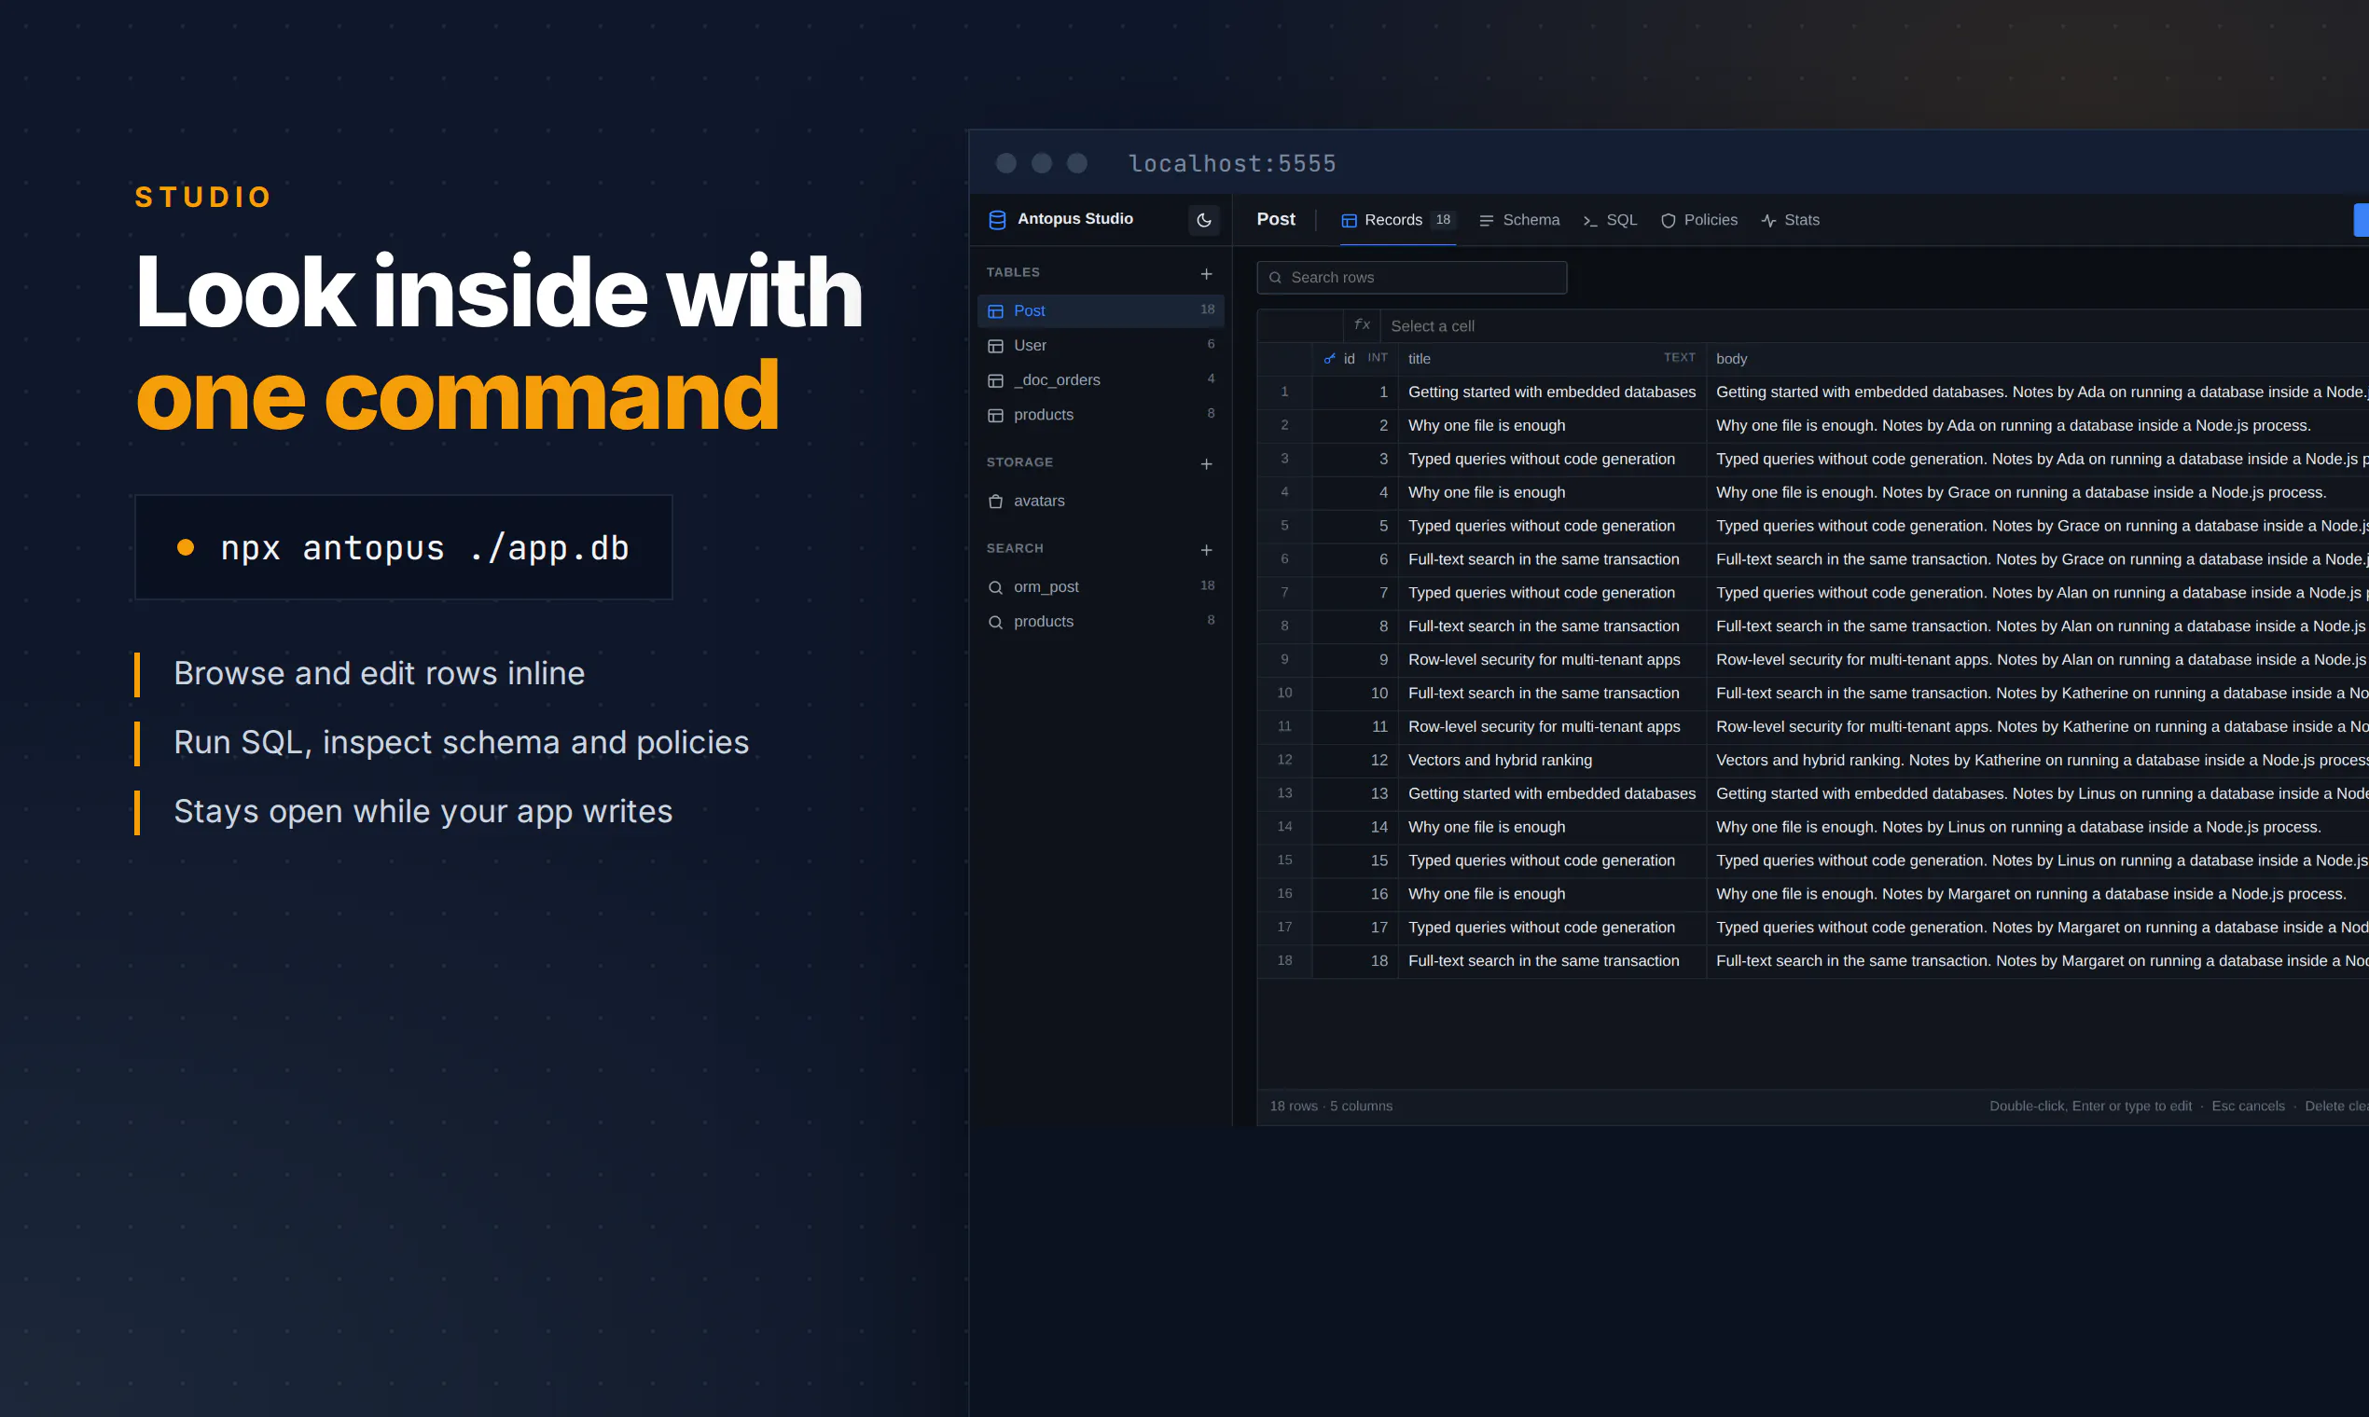Viewport: 2369px width, 1417px height.
Task: Click the title column header
Action: 1551,358
